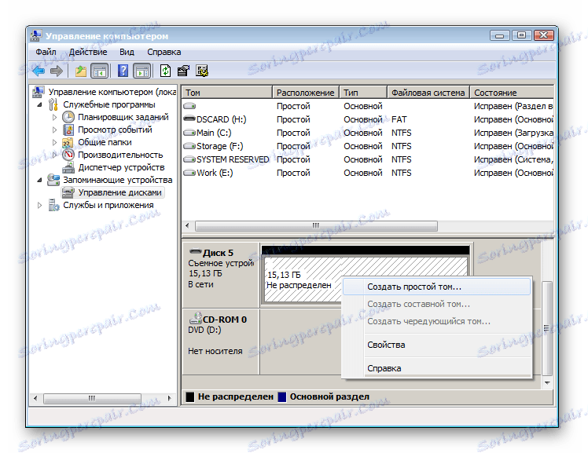Screen dimensions: 588x453
Task: Choose Создать простой том… from context menu
Action: [x=437, y=287]
